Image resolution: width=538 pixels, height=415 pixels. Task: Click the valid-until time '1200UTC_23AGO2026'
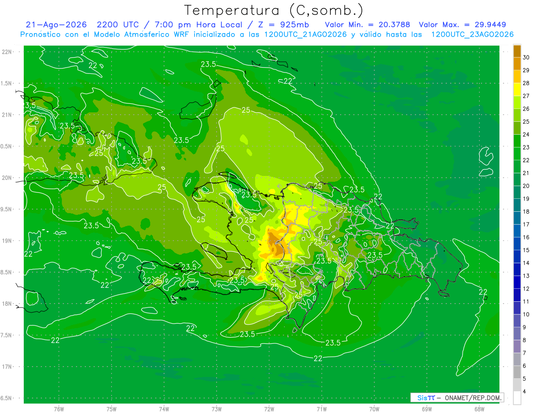click(472, 34)
